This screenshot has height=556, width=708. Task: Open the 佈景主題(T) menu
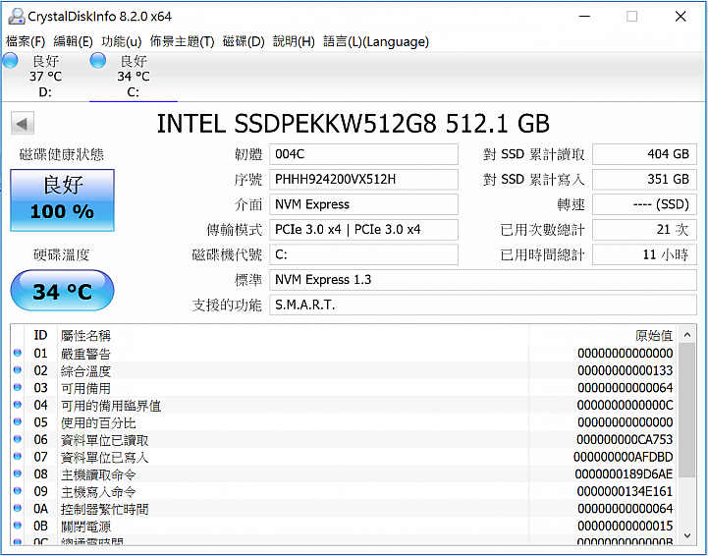182,41
